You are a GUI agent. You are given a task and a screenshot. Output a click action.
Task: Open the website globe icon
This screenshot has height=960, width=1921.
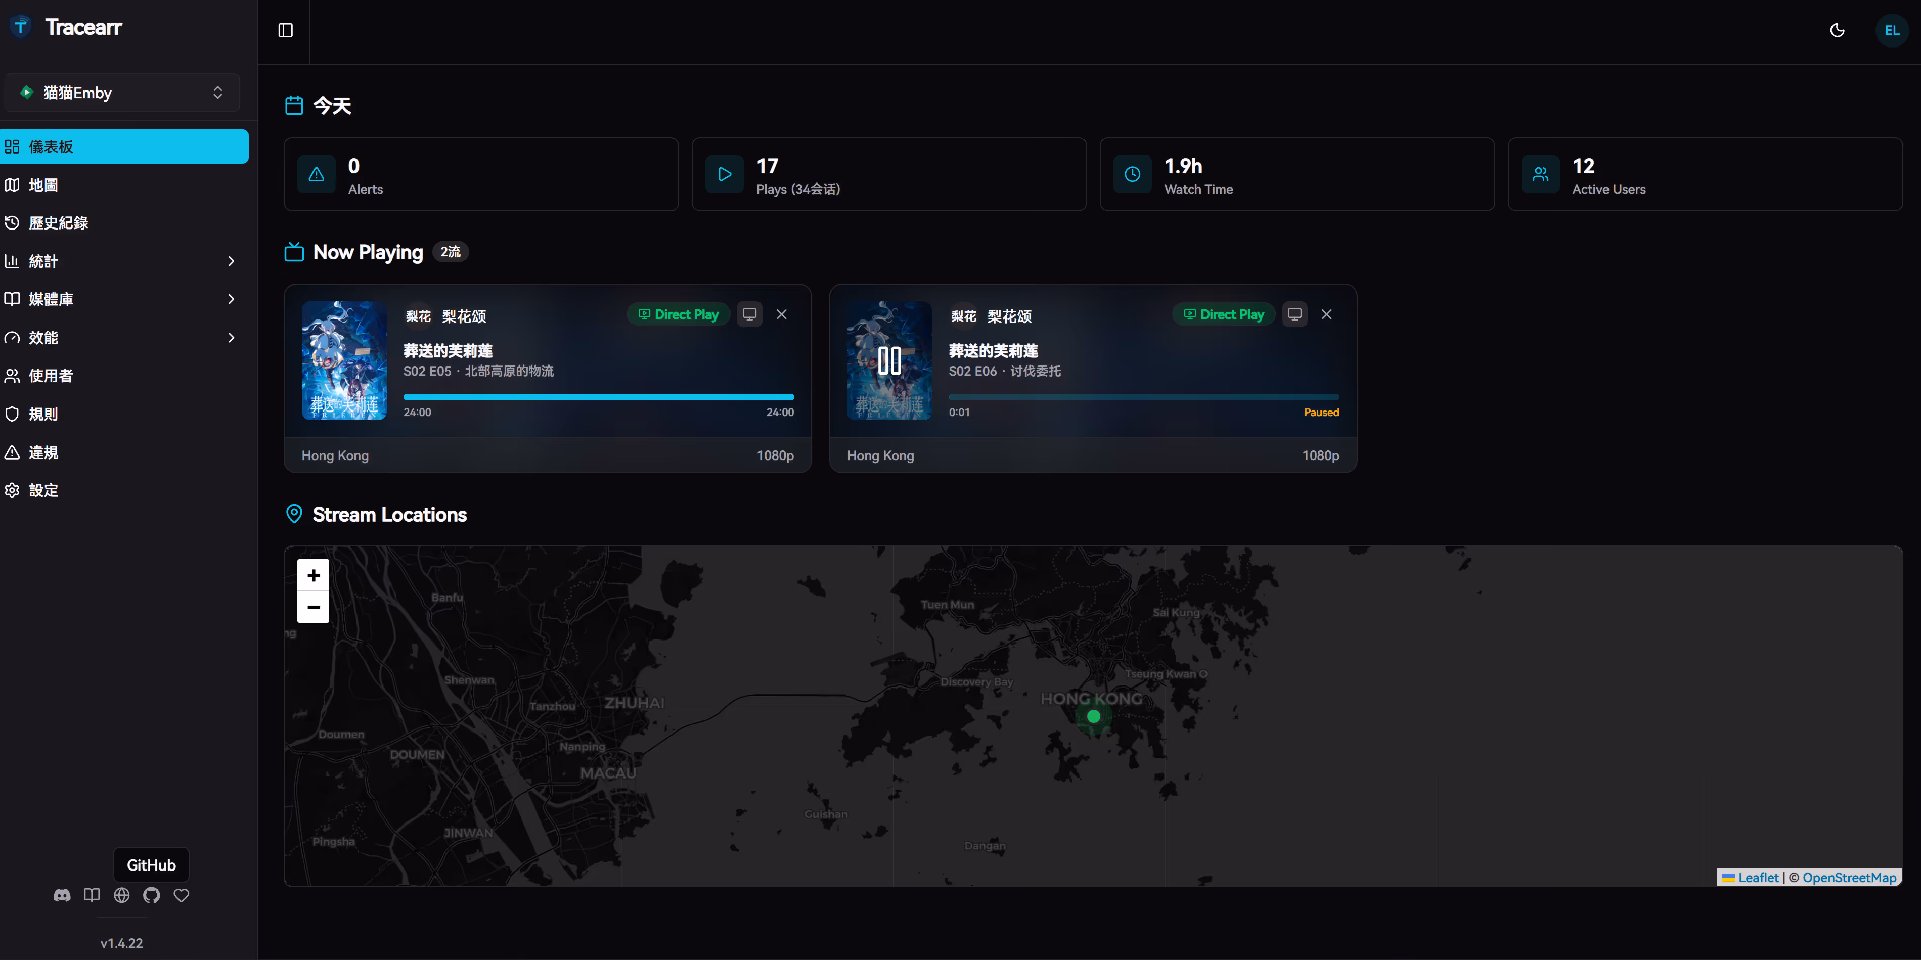coord(121,895)
